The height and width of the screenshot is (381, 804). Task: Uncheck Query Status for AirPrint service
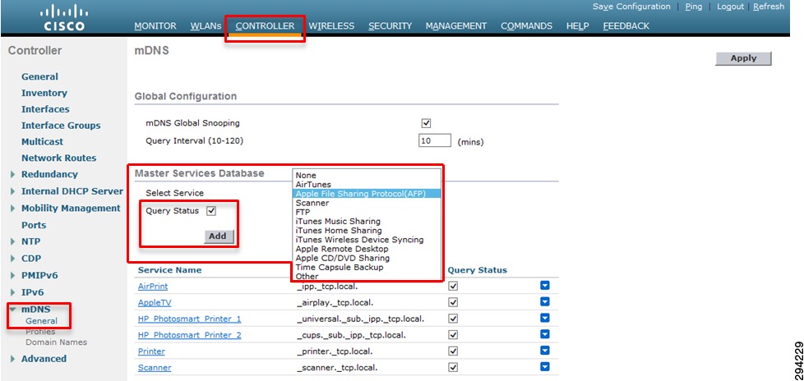point(453,287)
